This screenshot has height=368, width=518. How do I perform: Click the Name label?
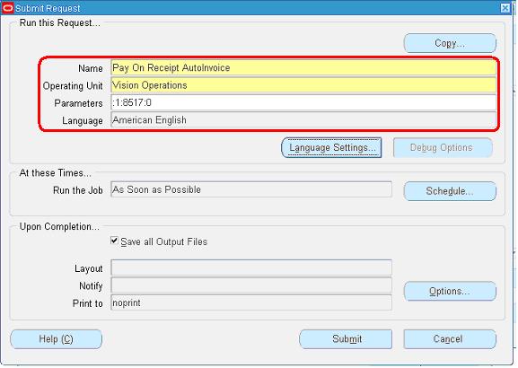pyautogui.click(x=90, y=68)
